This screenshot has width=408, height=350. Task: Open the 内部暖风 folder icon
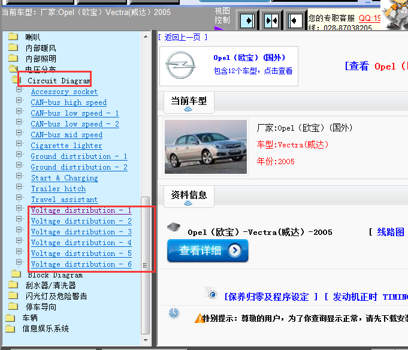(x=13, y=47)
